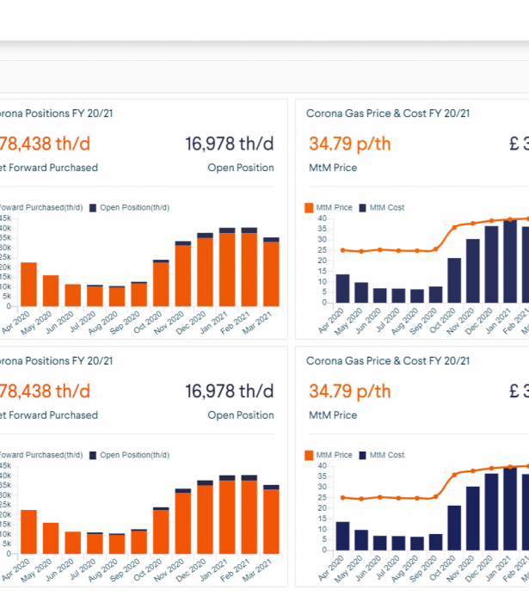Click Open Position legend square in top chart
Viewport: 529px width, 602px height.
tap(93, 208)
